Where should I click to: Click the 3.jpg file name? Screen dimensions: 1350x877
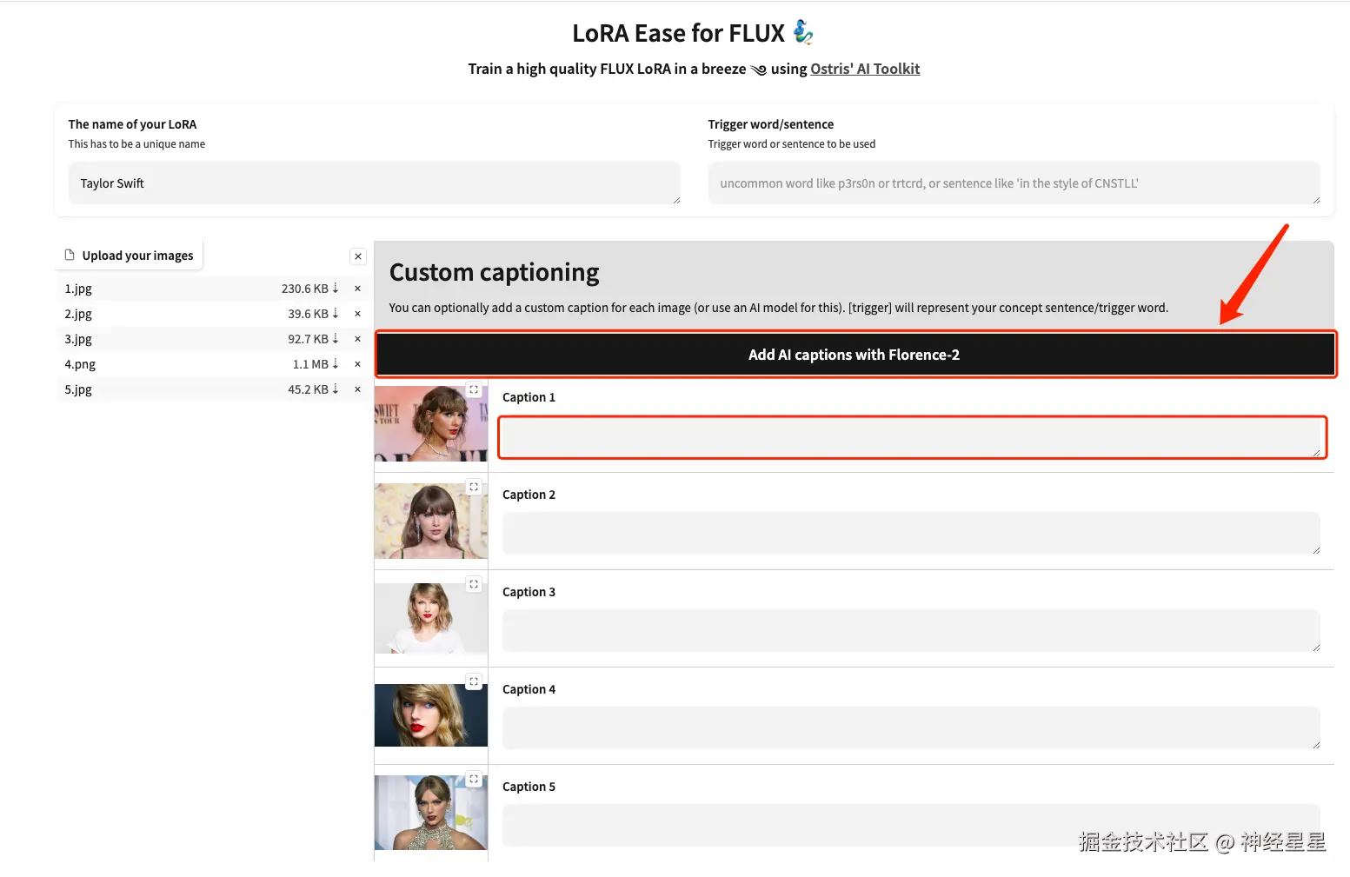pyautogui.click(x=78, y=339)
